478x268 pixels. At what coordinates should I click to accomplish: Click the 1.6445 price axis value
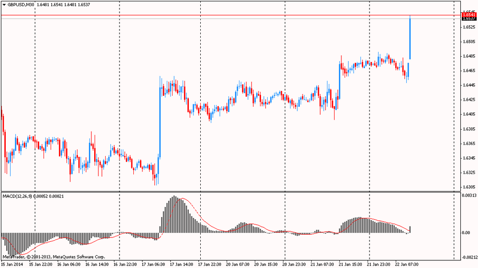click(x=469, y=85)
